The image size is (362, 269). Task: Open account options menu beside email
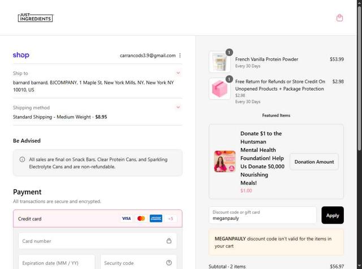coord(180,55)
